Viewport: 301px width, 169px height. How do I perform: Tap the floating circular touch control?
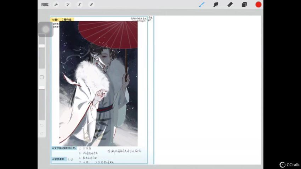(46, 29)
